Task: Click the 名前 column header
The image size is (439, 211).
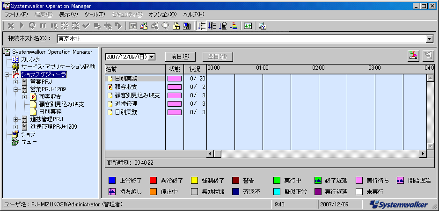Action: (x=135, y=69)
